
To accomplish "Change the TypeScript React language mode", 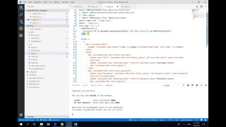I will click(x=186, y=120).
